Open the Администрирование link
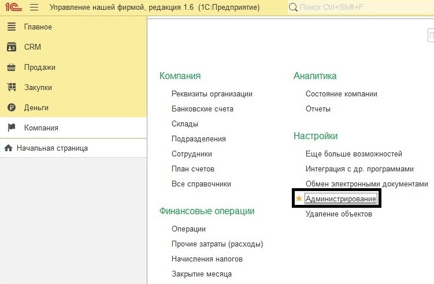 [x=341, y=199]
